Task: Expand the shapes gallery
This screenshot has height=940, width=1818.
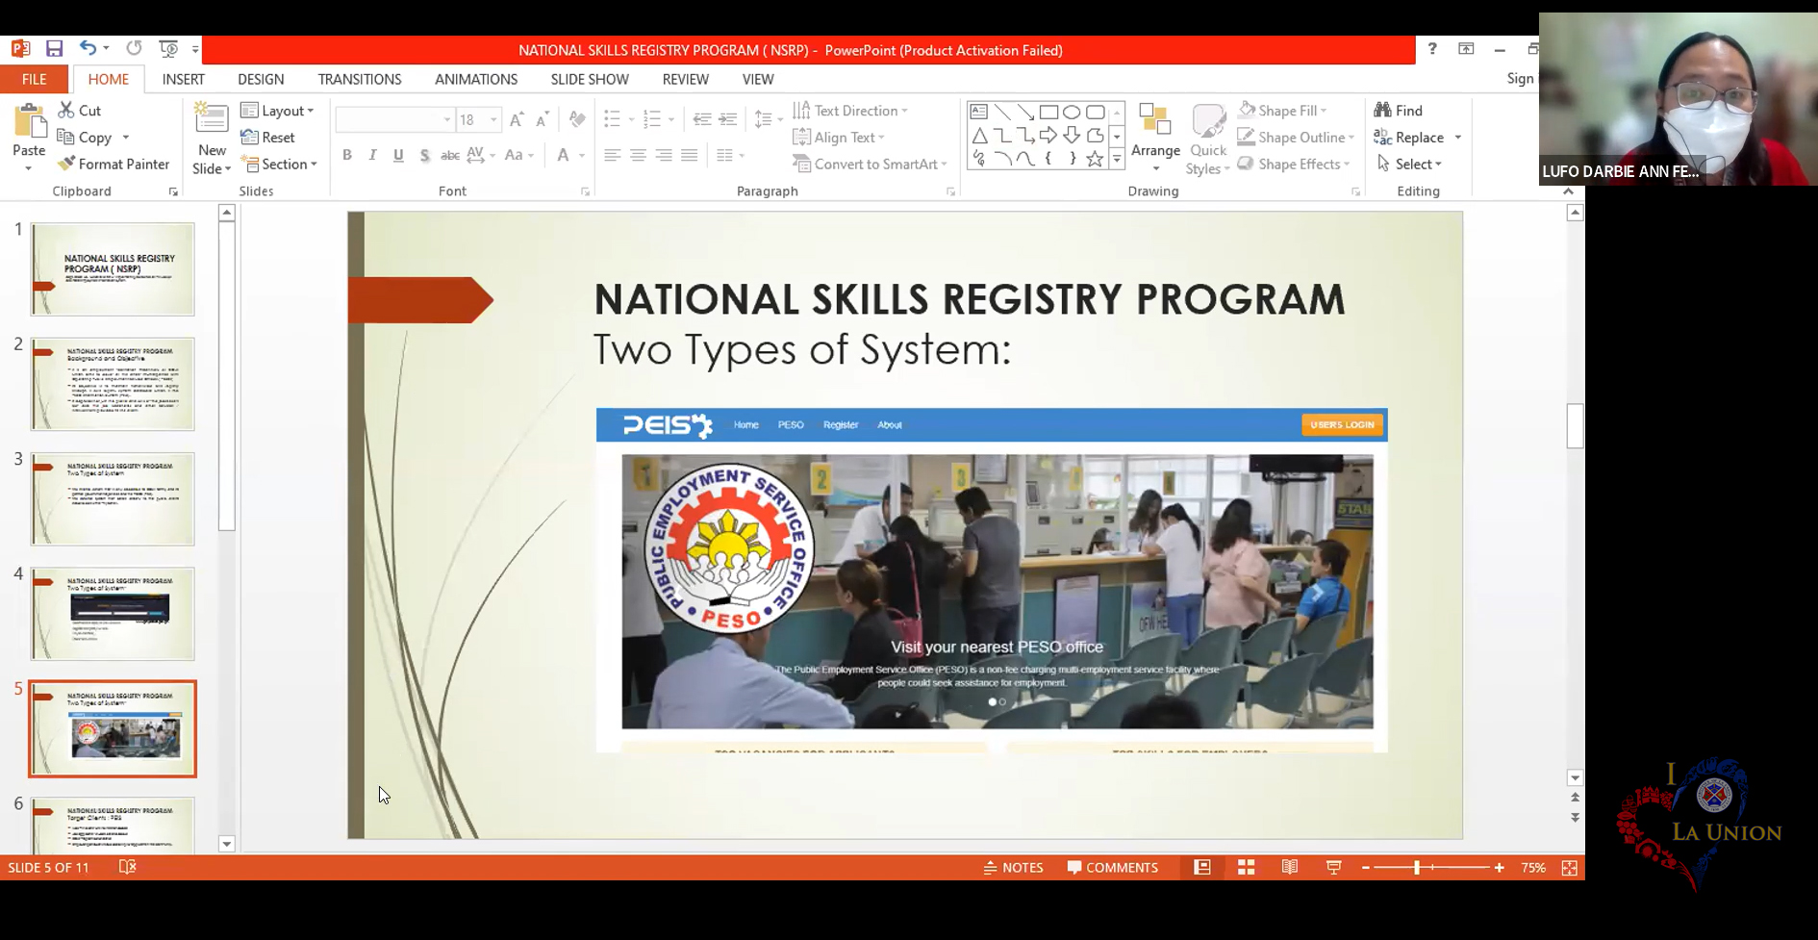Action: [x=1117, y=160]
